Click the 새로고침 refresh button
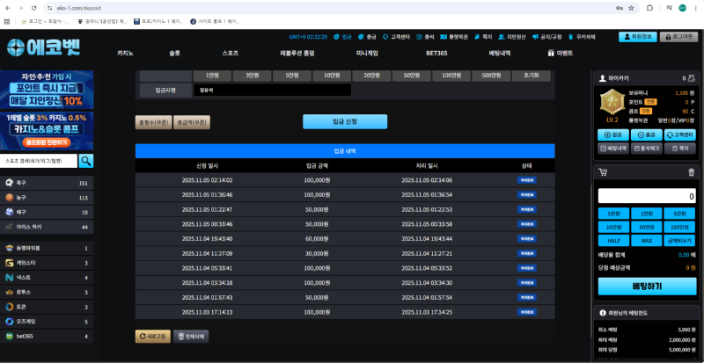 click(153, 336)
